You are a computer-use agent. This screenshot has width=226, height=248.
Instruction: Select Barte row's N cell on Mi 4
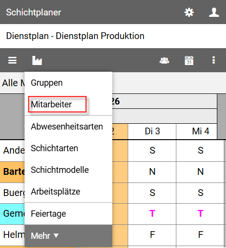point(200,172)
